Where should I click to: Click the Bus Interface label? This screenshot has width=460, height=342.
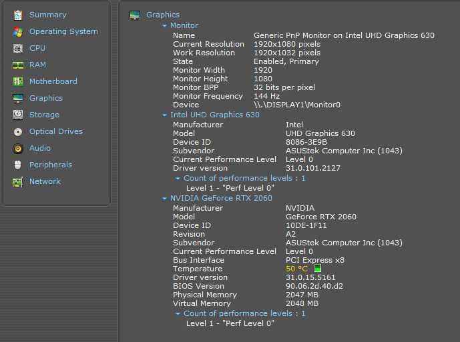(x=198, y=260)
